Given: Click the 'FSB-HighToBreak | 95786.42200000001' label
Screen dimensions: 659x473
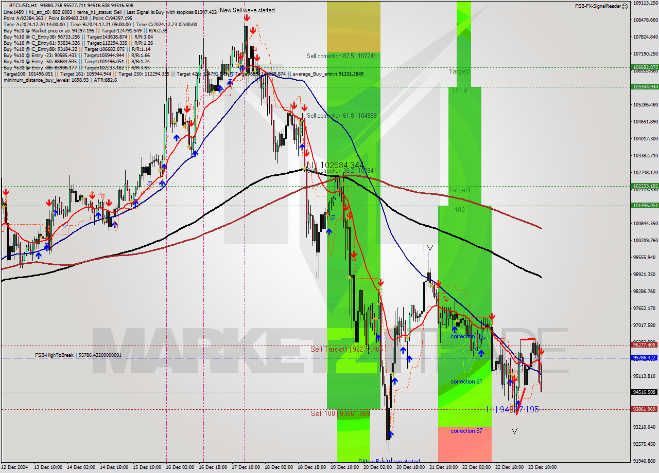Looking at the screenshot, I should (x=78, y=355).
